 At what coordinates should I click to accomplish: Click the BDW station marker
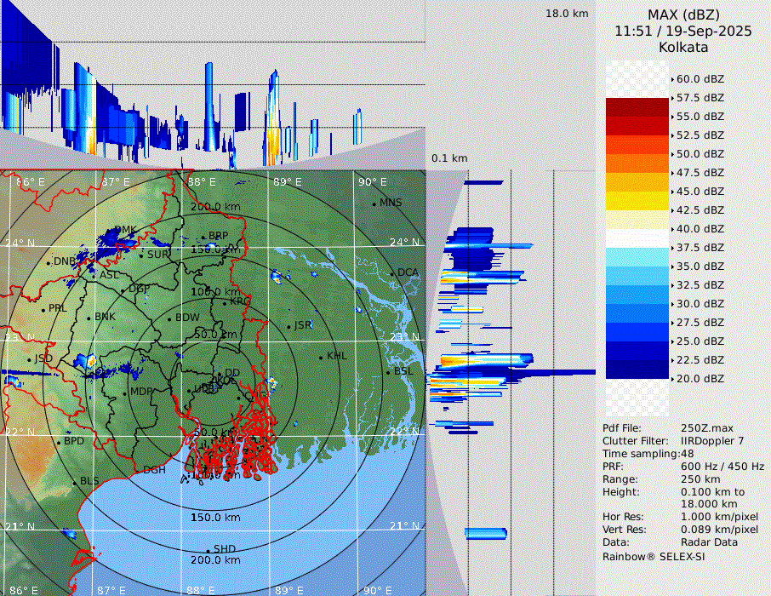[170, 318]
